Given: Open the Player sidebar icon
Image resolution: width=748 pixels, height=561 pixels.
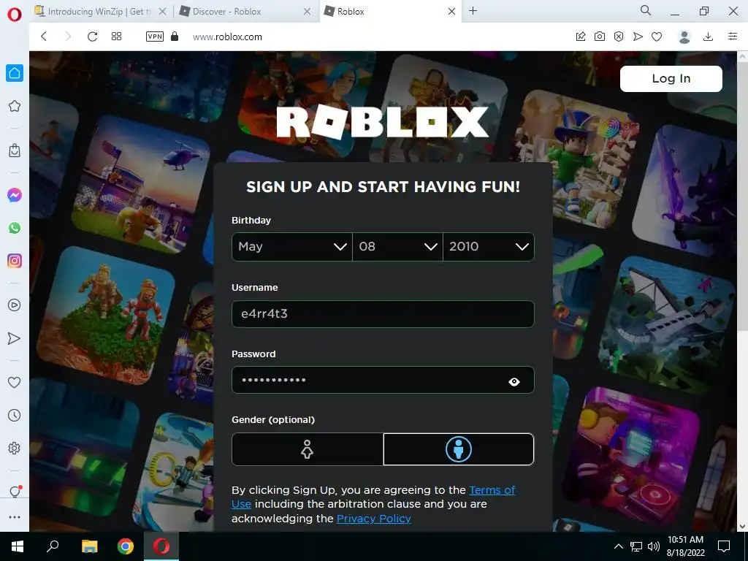Looking at the screenshot, I should 15,305.
